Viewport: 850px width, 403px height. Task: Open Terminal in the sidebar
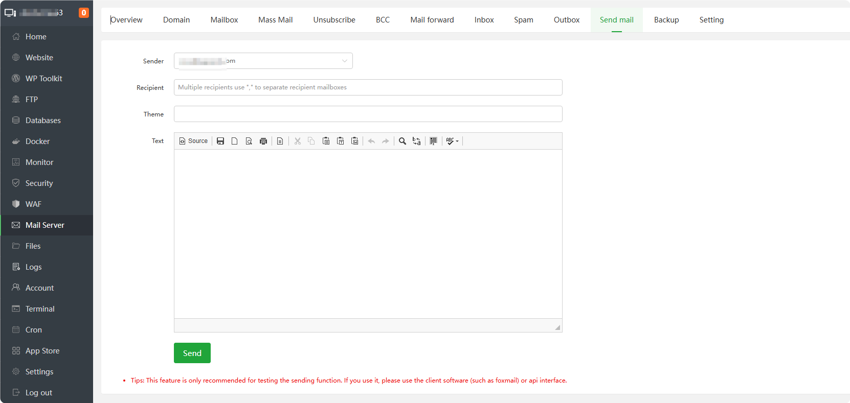point(47,309)
